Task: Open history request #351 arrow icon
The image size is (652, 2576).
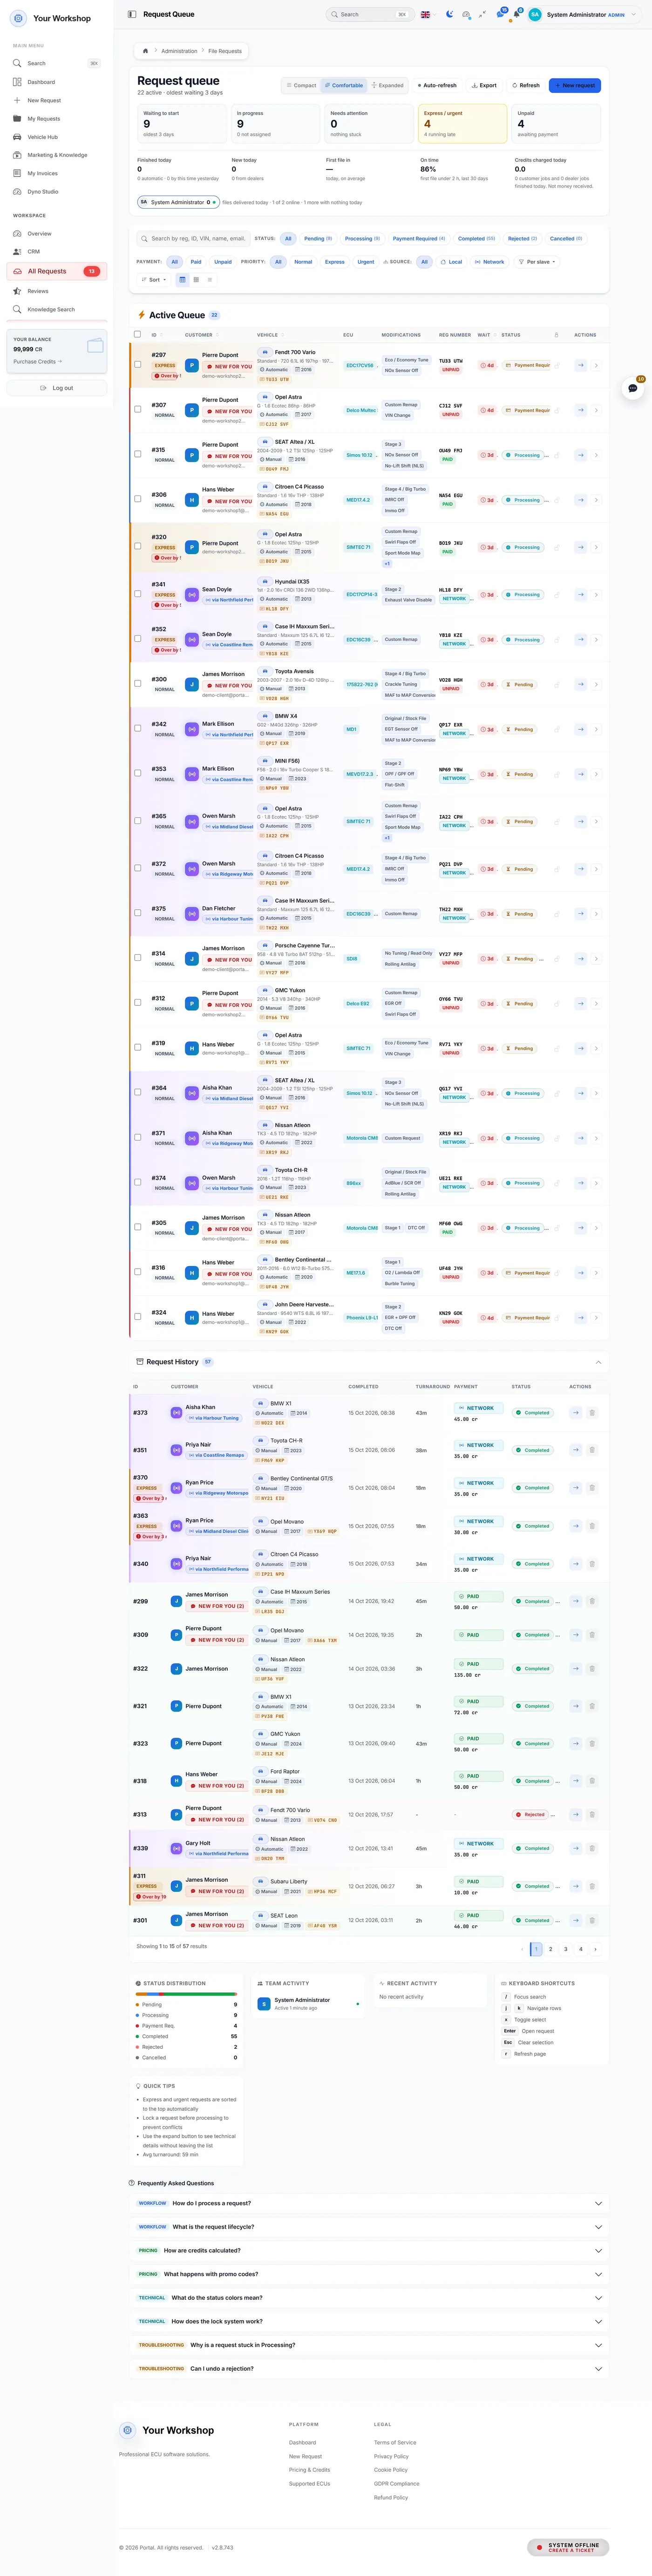Action: click(576, 1450)
